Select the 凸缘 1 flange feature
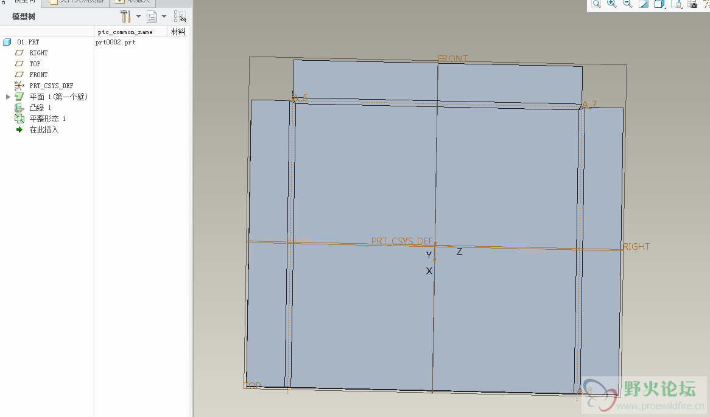Screen dimensions: 710x417 [40, 108]
